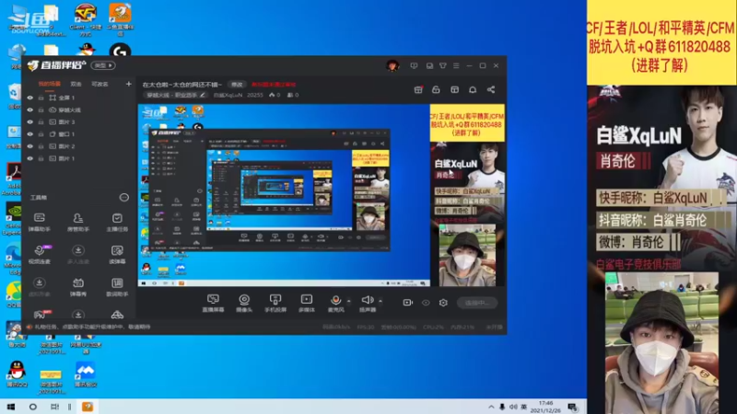737x414 pixels.
Task: Hide the 窗口 1 source
Action: click(x=30, y=134)
